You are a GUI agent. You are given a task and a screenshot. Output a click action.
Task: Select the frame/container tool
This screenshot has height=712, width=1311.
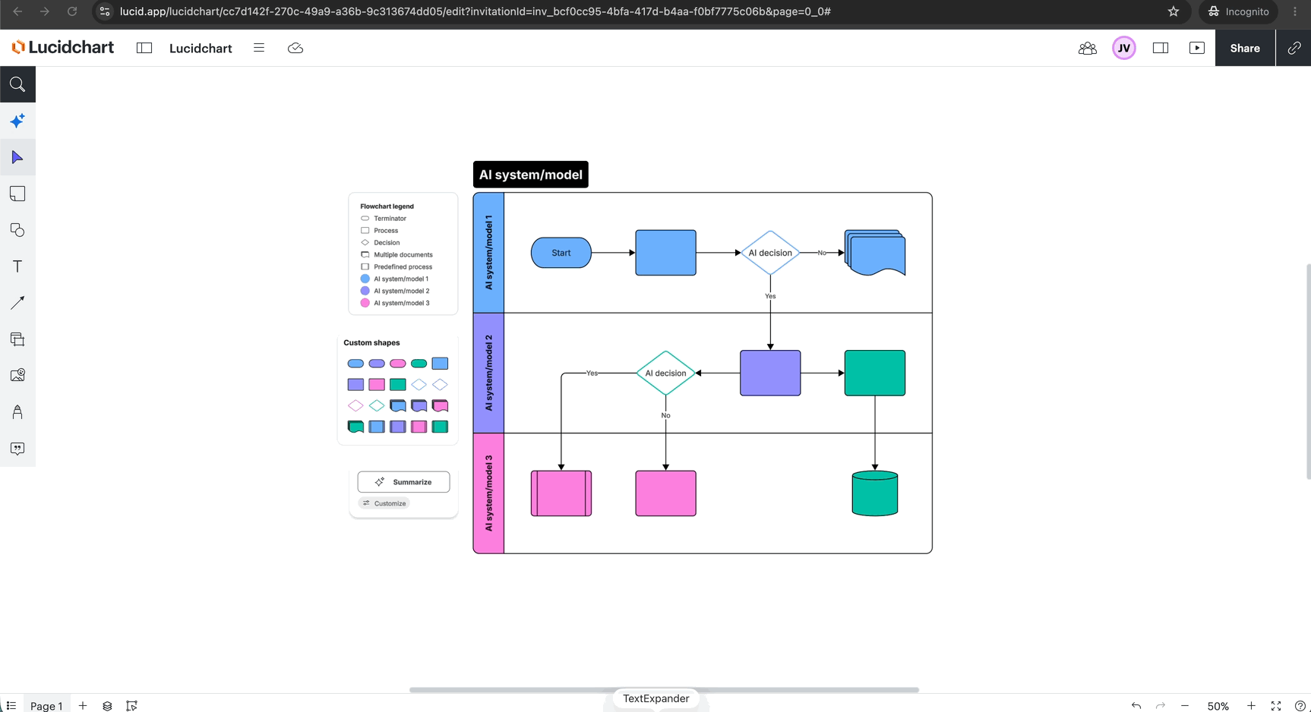[17, 194]
